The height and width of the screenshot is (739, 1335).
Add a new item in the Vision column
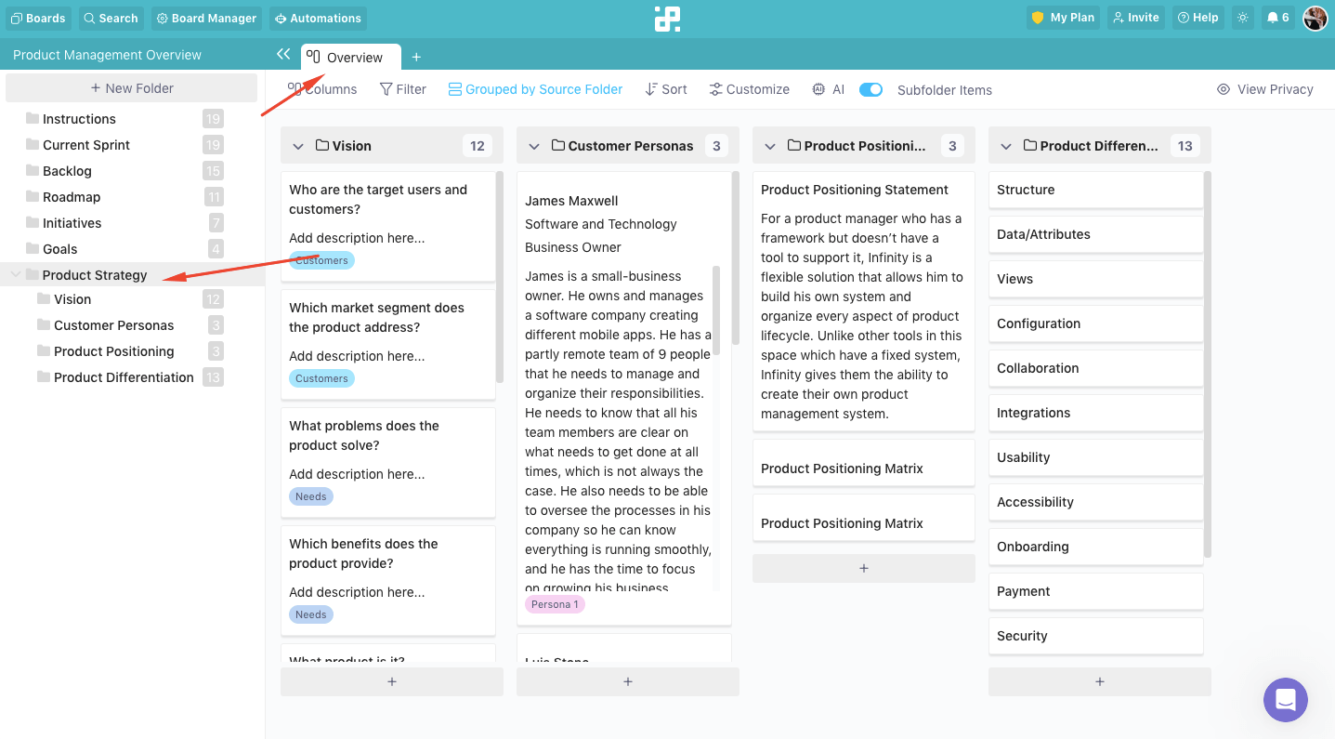(x=391, y=681)
